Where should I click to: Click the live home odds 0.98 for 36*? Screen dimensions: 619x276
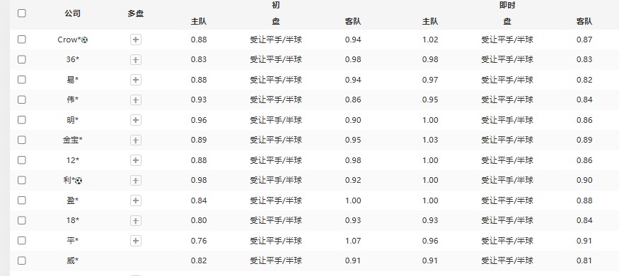click(430, 59)
